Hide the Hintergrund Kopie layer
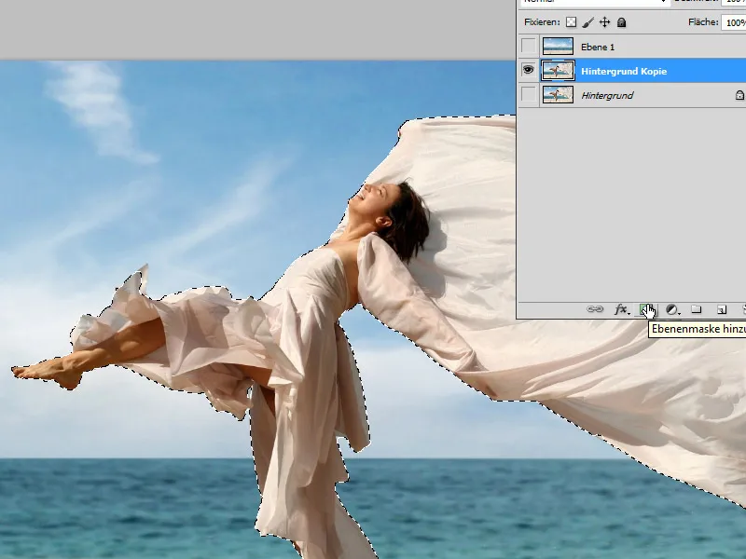746x559 pixels. click(x=528, y=71)
